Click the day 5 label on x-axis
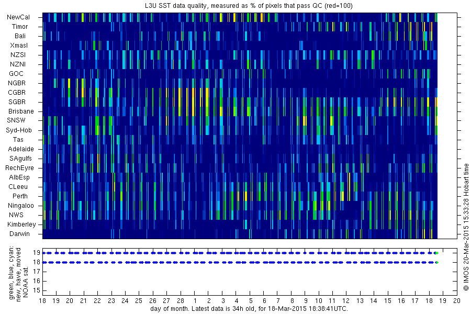This screenshot has width=471, height=314. (251, 300)
